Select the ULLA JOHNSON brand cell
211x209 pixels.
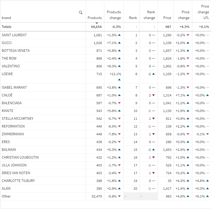point(43,166)
